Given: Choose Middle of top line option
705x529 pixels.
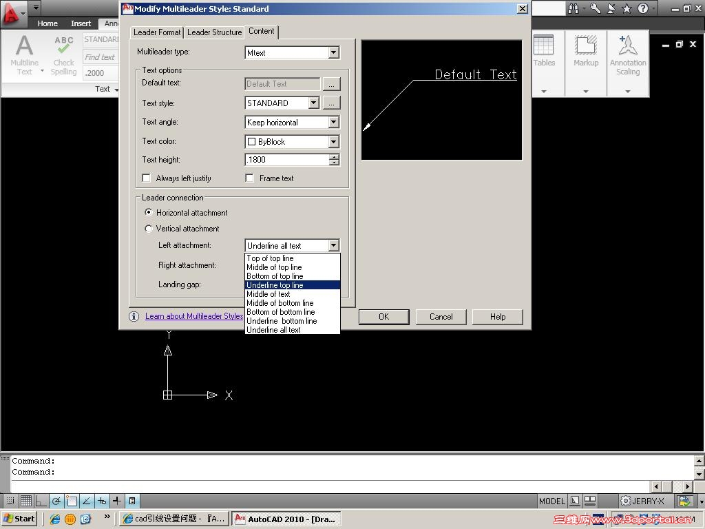Looking at the screenshot, I should 292,267.
